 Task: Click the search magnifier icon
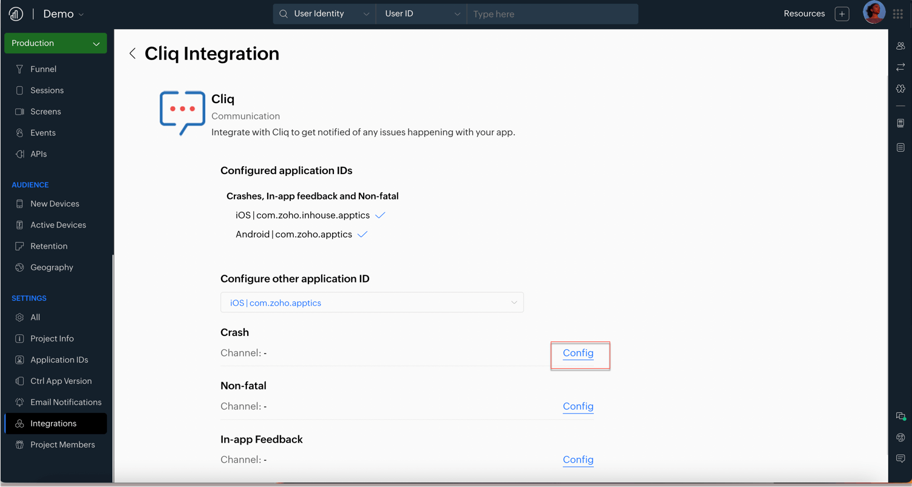284,14
